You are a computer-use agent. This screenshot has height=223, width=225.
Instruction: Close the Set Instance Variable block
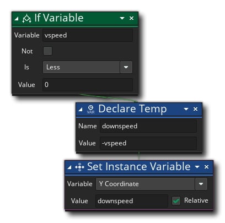point(206,167)
